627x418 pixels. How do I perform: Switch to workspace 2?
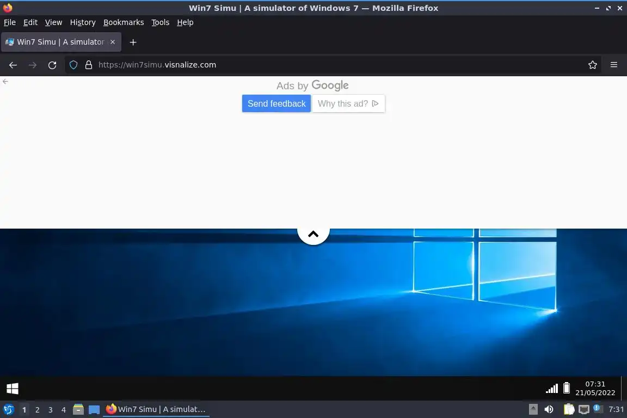point(37,410)
